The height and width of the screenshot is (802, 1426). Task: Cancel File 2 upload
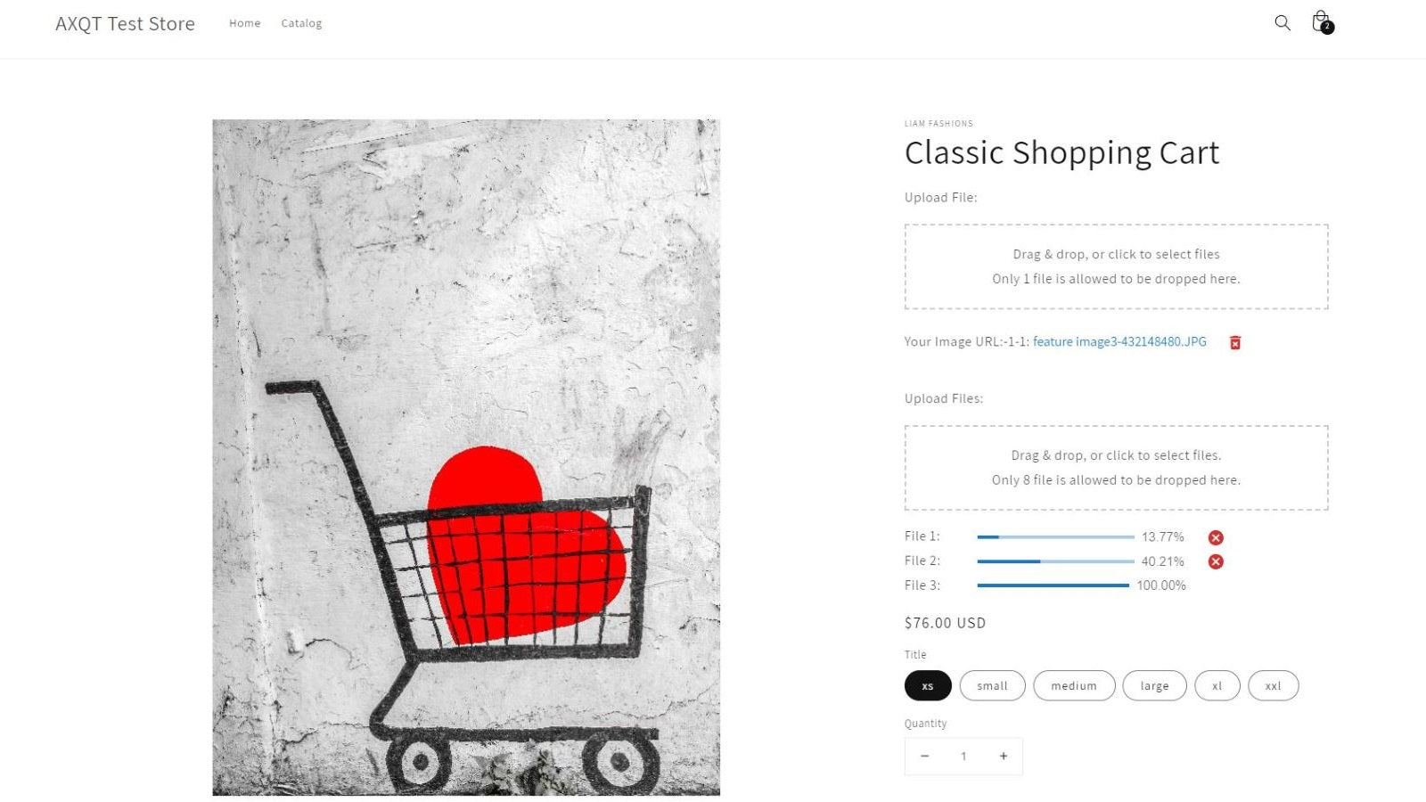[x=1216, y=561]
